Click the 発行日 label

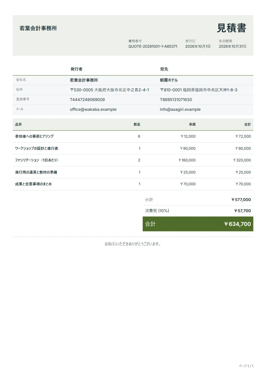pos(190,41)
